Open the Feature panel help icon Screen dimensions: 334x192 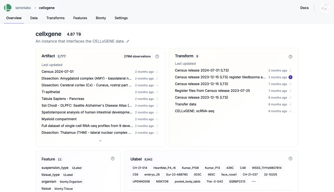pos(113,159)
